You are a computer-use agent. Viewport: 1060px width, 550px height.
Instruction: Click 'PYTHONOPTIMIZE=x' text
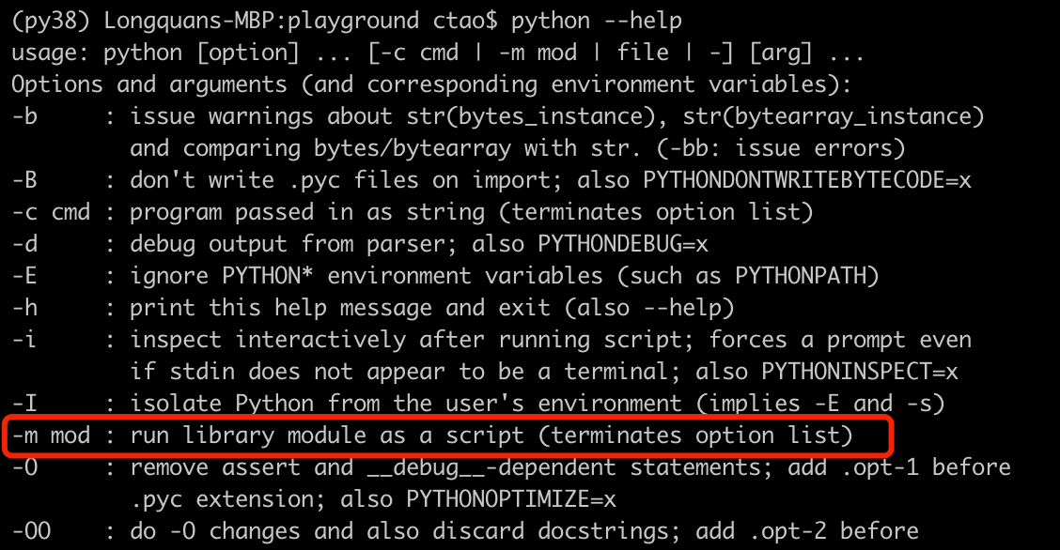tap(511, 499)
